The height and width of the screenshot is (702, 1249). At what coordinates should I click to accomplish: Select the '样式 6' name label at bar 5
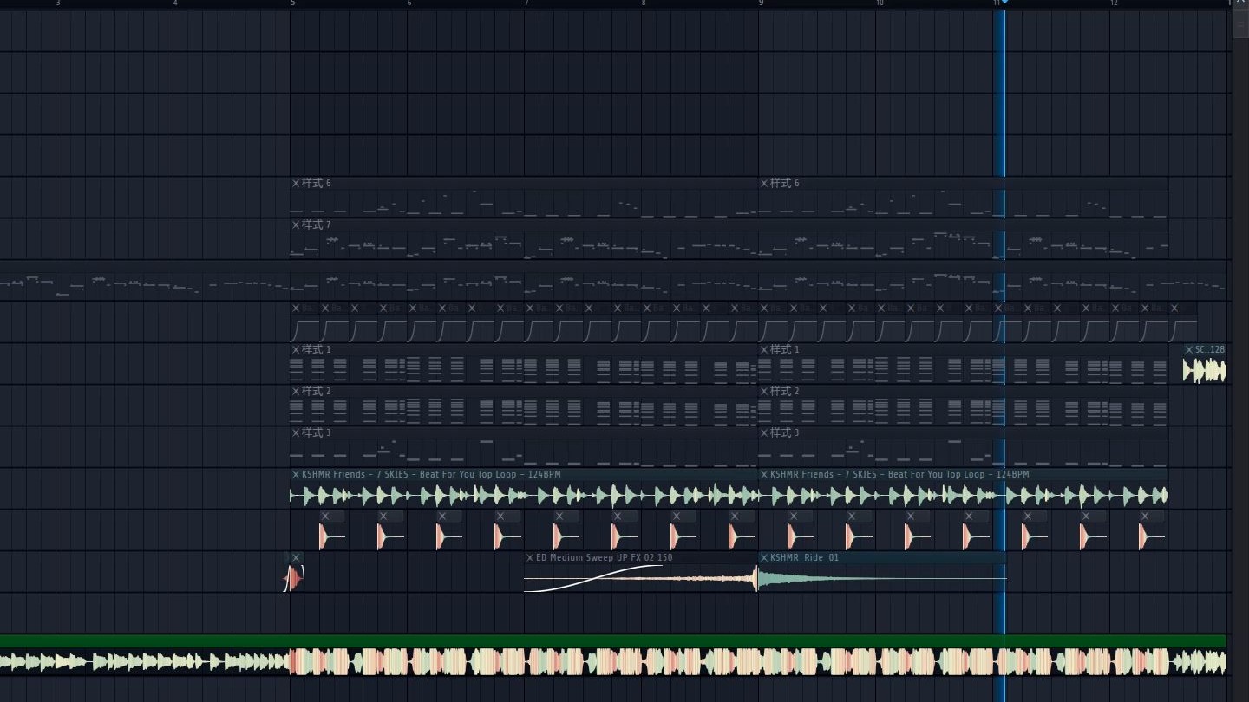[316, 183]
